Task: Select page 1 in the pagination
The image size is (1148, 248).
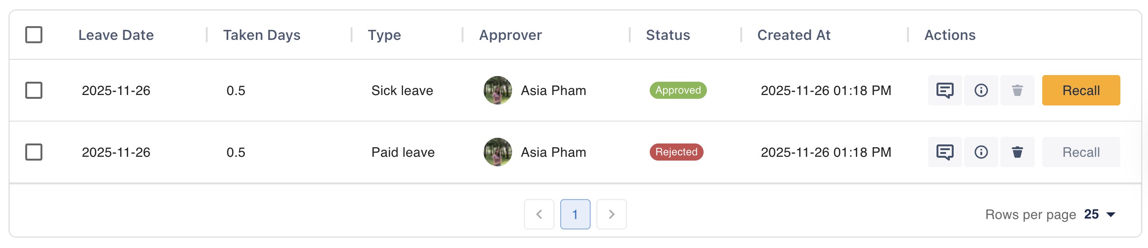Action: click(575, 214)
